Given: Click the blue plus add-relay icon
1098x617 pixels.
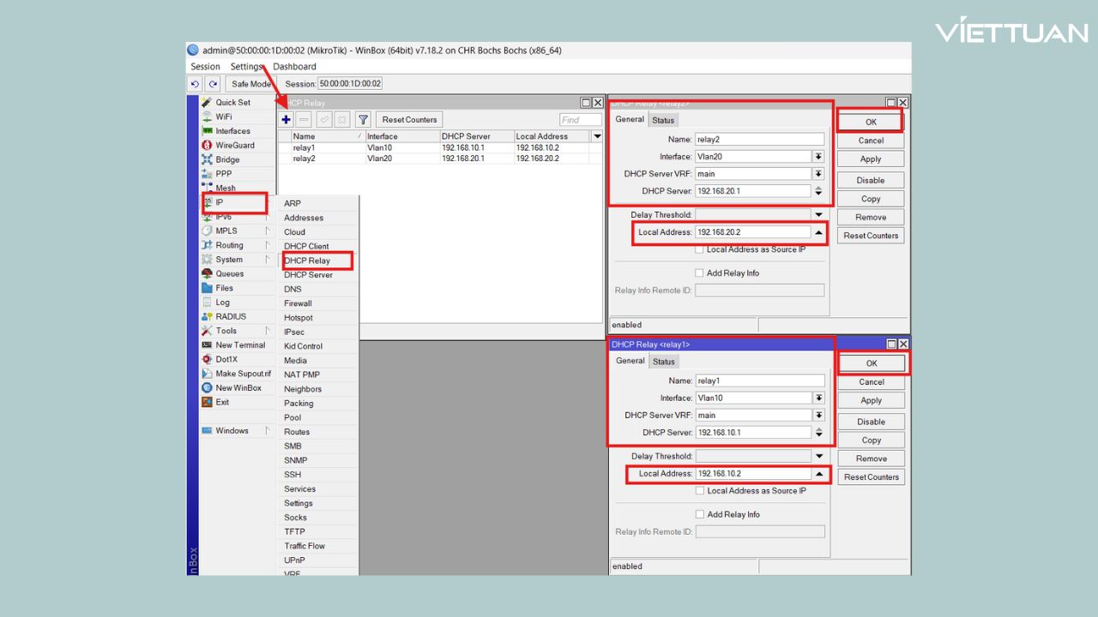Looking at the screenshot, I should 287,120.
